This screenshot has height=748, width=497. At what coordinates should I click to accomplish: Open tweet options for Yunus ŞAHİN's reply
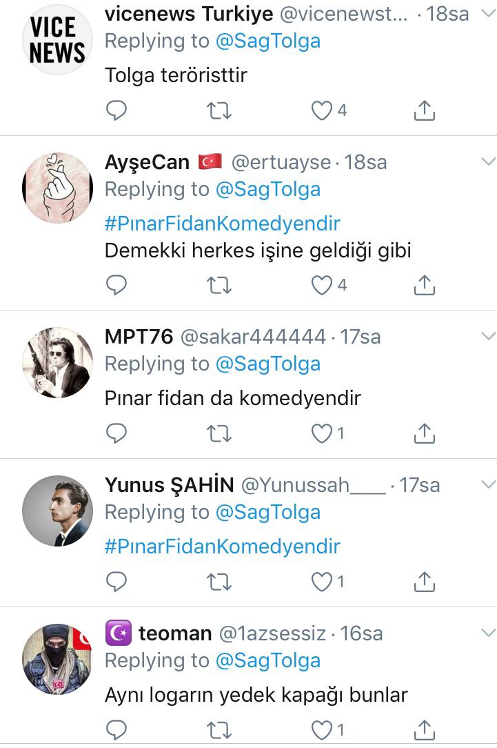click(488, 484)
